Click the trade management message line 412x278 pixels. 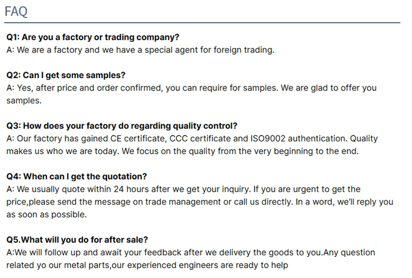tap(200, 202)
